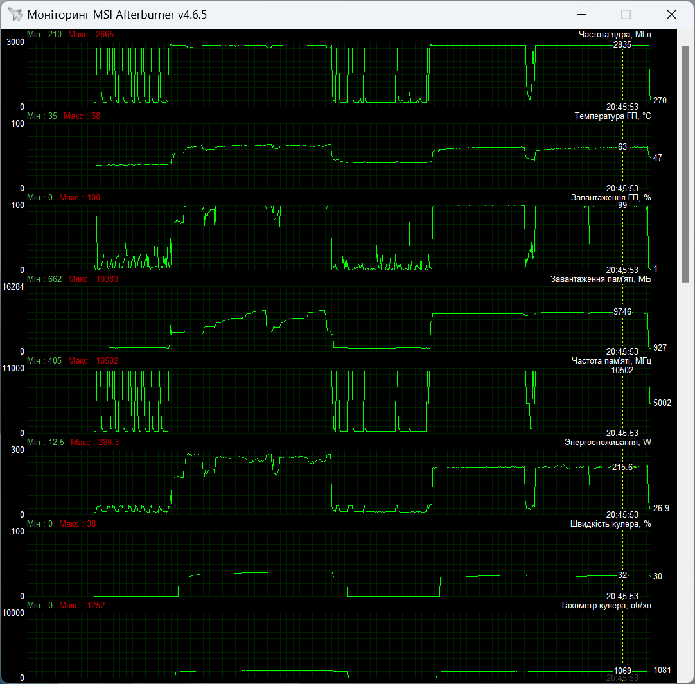The height and width of the screenshot is (684, 695).
Task: Click the current memory clock reading 5002
Action: 662,403
